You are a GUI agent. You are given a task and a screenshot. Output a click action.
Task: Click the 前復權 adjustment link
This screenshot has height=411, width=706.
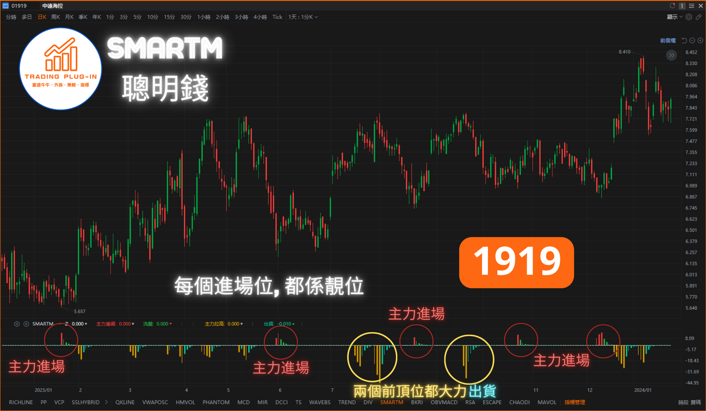(x=667, y=41)
